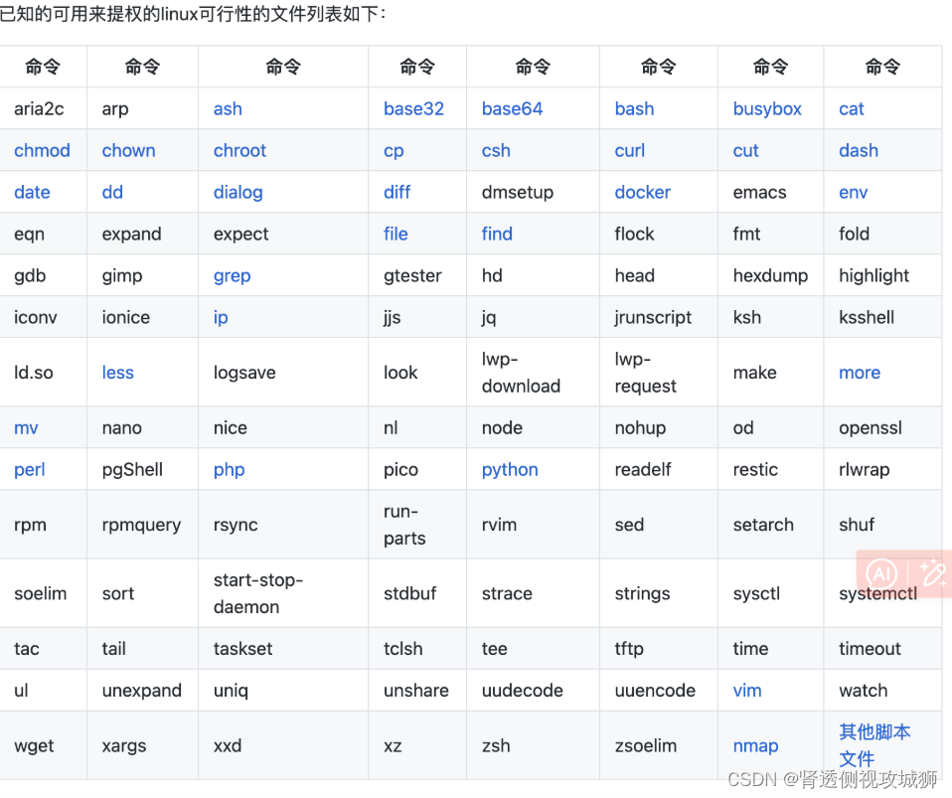Select the unshare cell
The image size is (952, 798).
point(417,691)
